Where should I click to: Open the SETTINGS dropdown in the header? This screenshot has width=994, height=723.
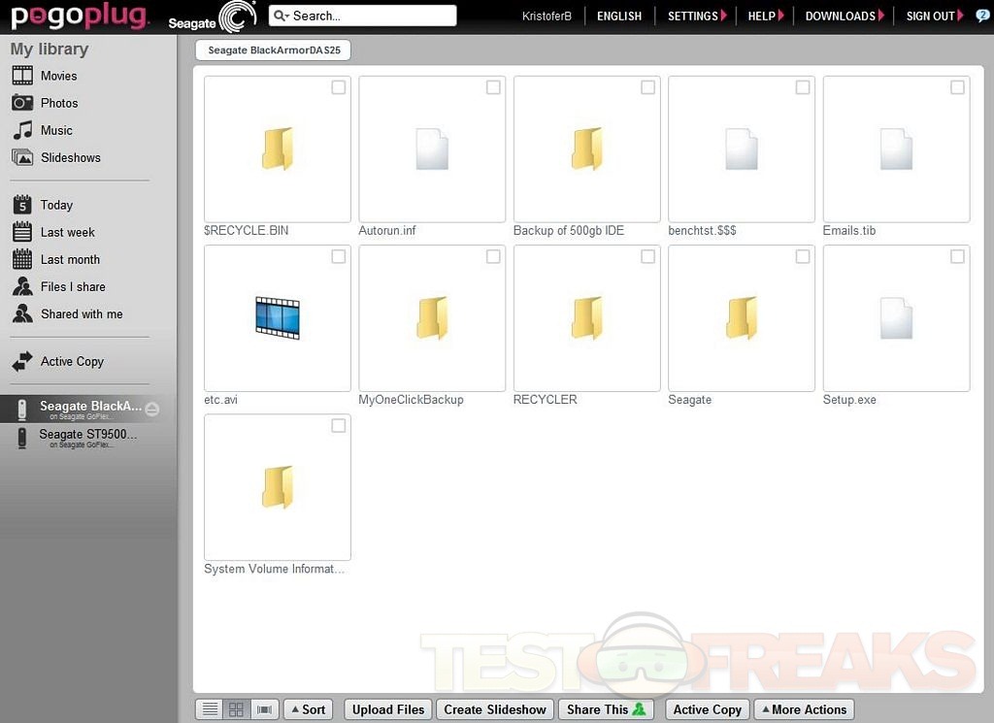pos(697,16)
